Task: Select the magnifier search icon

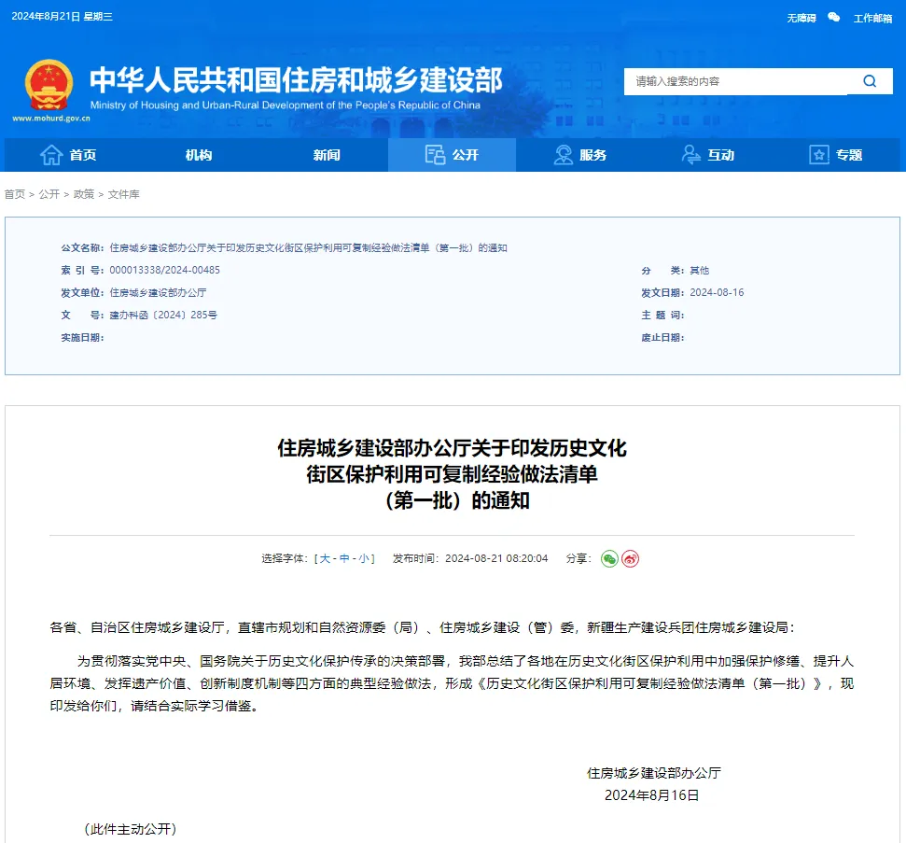Action: pos(870,81)
